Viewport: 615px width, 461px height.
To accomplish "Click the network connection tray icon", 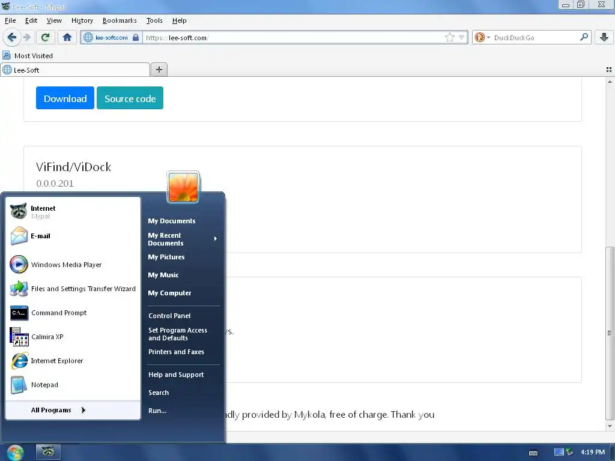I will (569, 452).
